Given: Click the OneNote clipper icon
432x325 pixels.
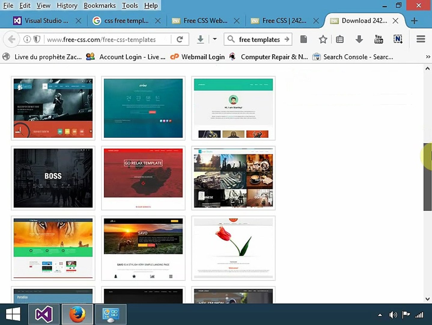Looking at the screenshot, I should (x=398, y=39).
